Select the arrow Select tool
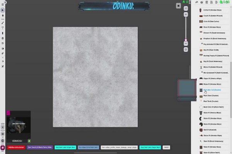 (3, 10)
